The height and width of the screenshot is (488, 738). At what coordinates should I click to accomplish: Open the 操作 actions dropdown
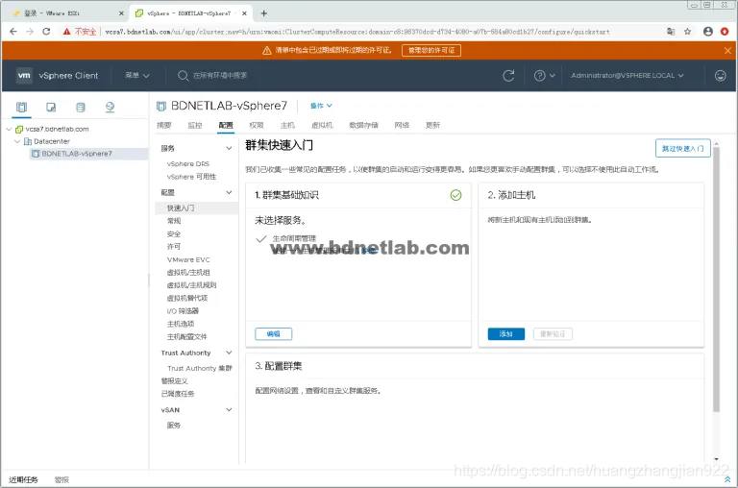(x=322, y=106)
